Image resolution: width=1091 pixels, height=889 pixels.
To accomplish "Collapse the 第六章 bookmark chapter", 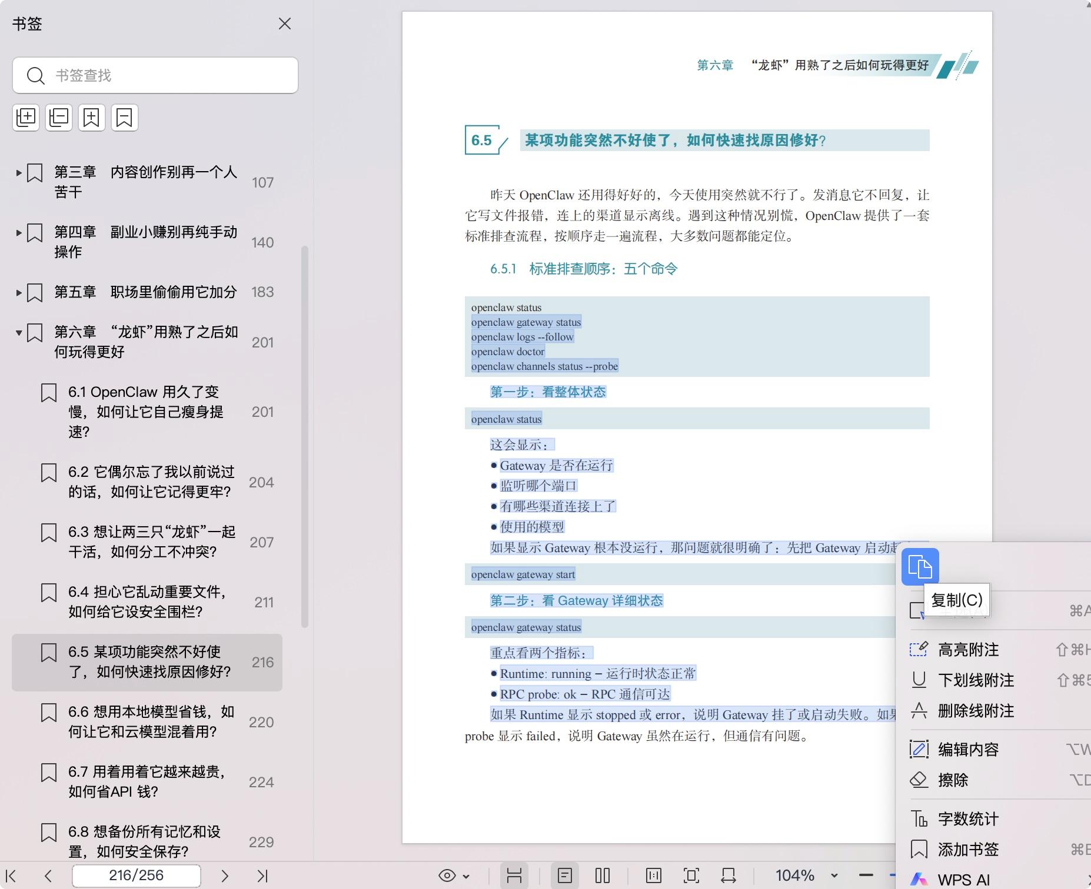I will coord(19,333).
